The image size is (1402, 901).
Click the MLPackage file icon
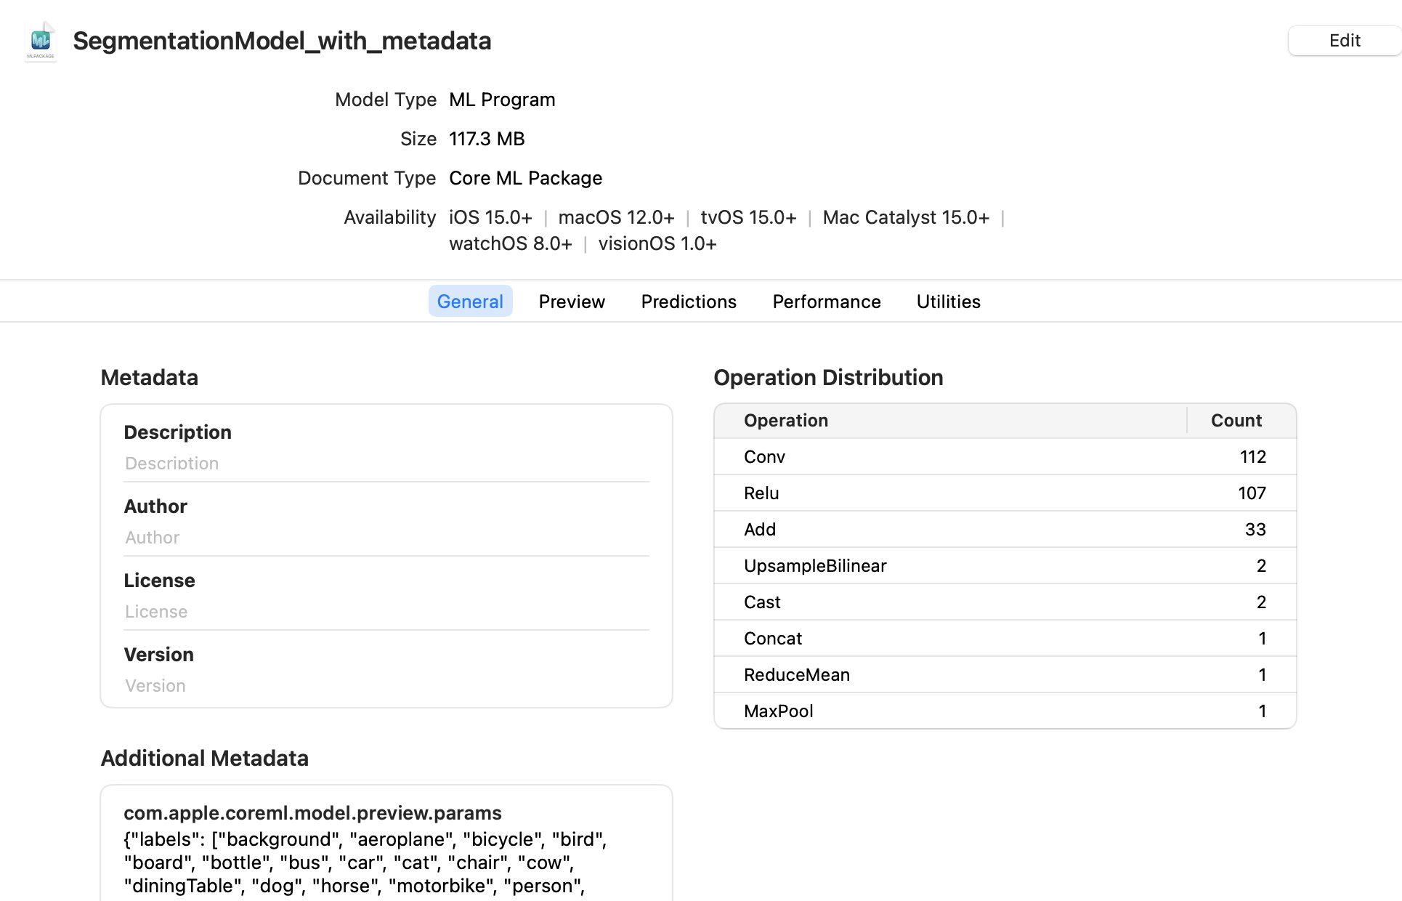click(41, 41)
